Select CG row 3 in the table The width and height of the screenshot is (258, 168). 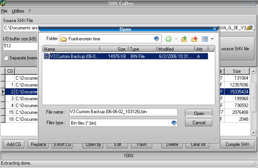[x=21, y=99]
